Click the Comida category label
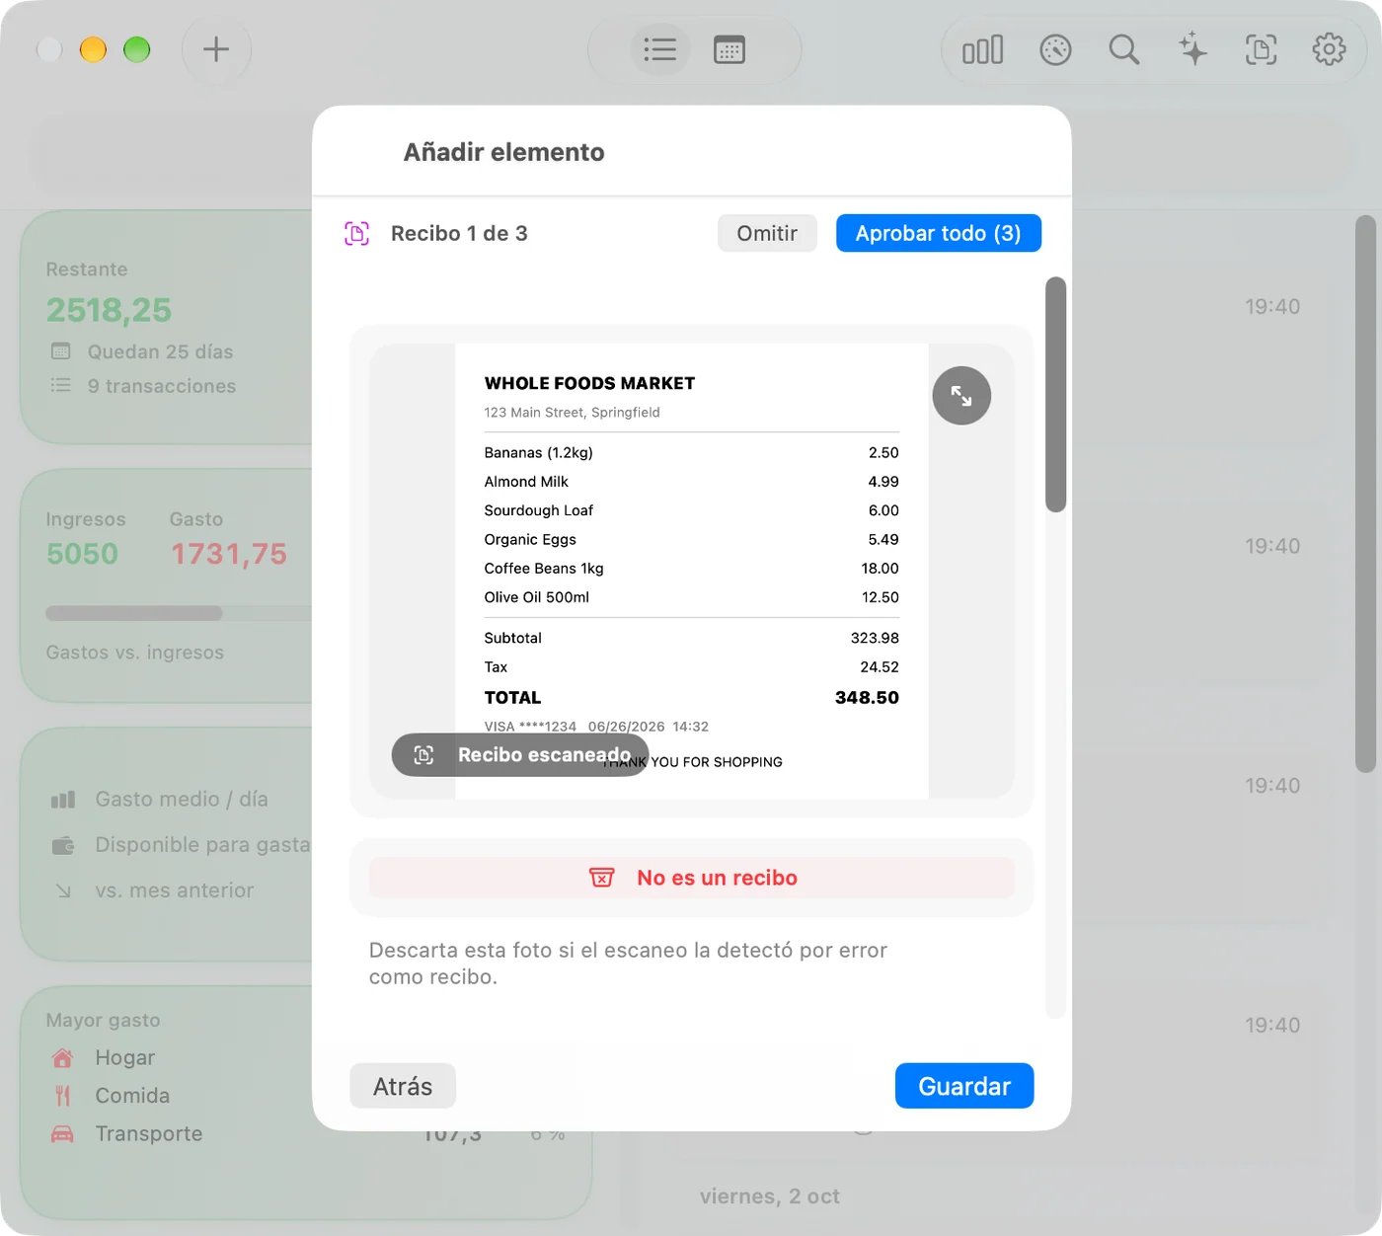Screen dimensions: 1382x1236 132,1096
